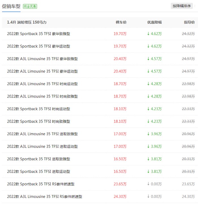Open 2022款 Sportback 35 TFSI 时尚致雅型

tap(38, 121)
